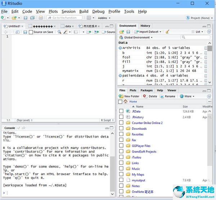Switch to the History tab
The height and width of the screenshot is (200, 216).
(x=145, y=26)
